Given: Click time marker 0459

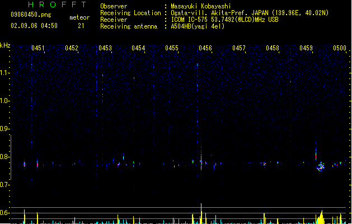Looking at the screenshot, I should pos(306,48).
